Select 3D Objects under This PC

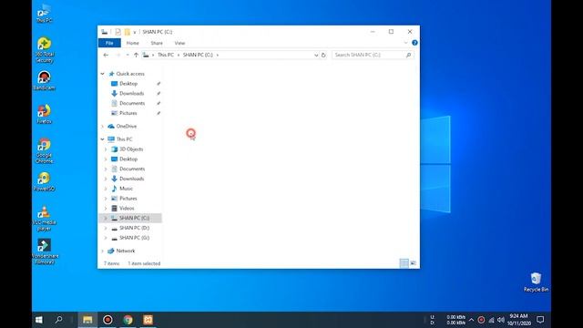point(131,149)
